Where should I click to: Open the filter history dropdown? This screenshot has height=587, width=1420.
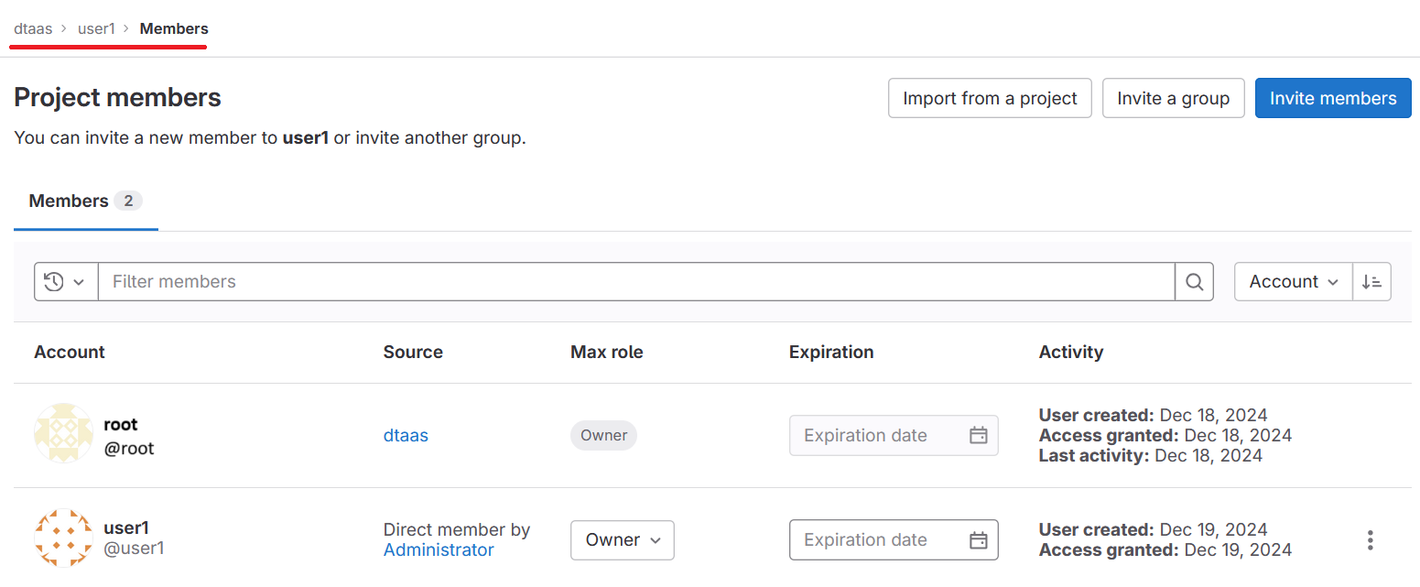tap(65, 281)
